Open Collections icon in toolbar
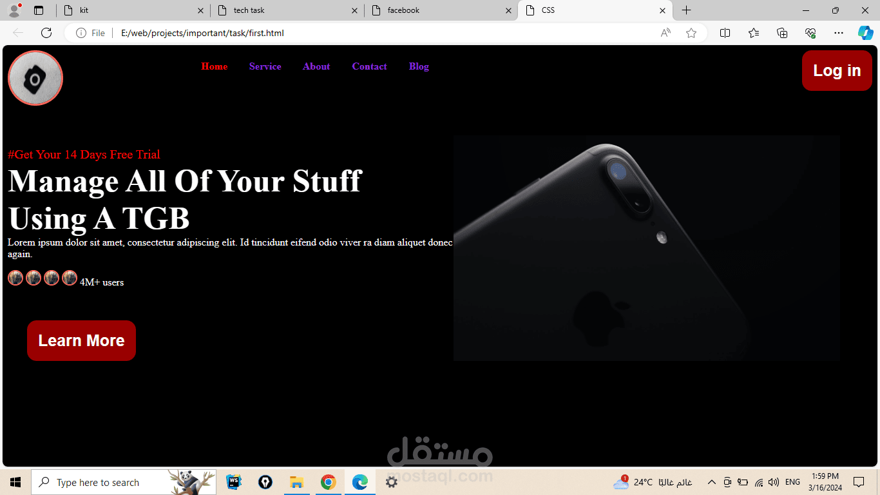This screenshot has width=880, height=495. point(782,33)
